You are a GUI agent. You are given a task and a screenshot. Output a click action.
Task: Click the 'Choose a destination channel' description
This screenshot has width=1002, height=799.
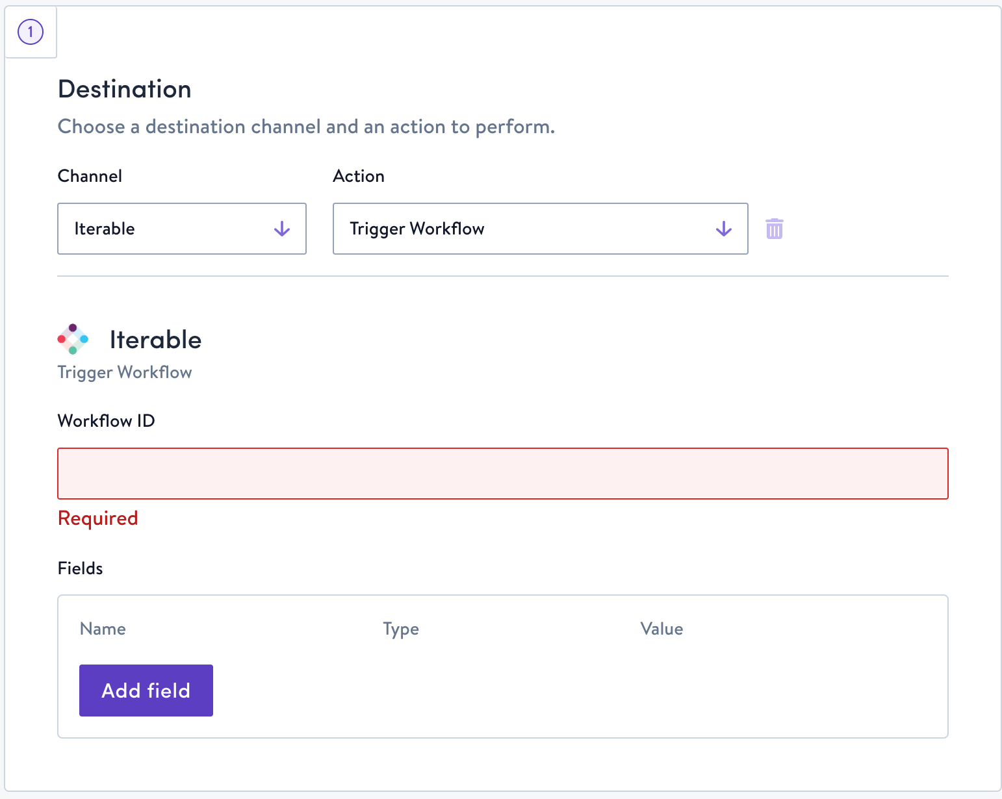(x=307, y=127)
